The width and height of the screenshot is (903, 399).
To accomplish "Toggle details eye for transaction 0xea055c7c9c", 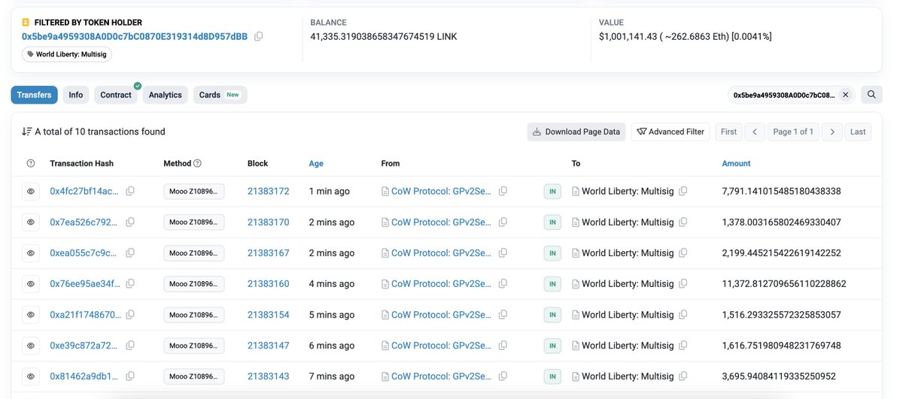I will pyautogui.click(x=31, y=253).
